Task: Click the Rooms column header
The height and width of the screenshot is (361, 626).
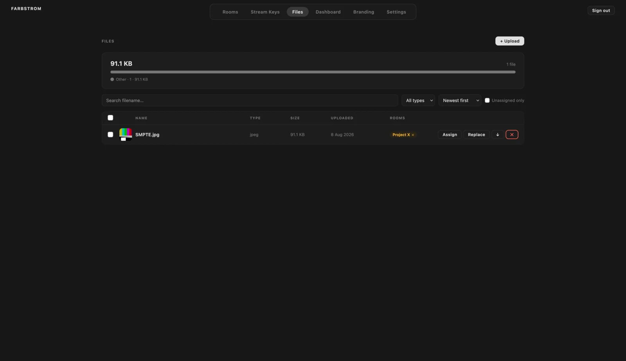Action: pos(397,118)
